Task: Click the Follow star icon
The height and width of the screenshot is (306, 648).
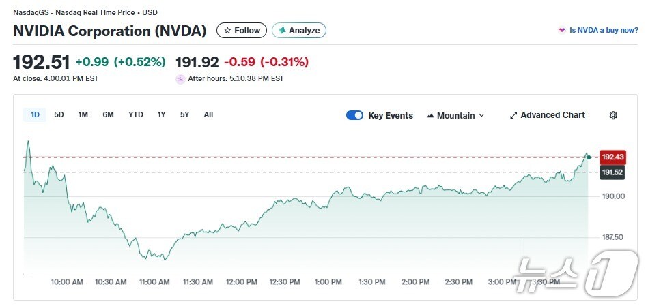Action: tap(227, 31)
